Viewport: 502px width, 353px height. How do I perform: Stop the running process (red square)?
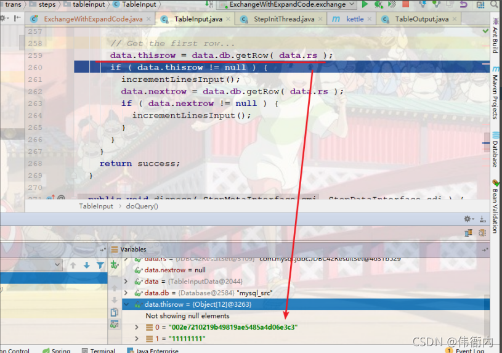[406, 4]
